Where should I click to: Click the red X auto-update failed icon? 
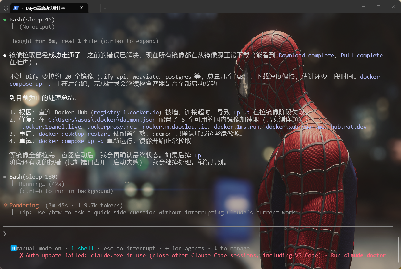[21, 255]
